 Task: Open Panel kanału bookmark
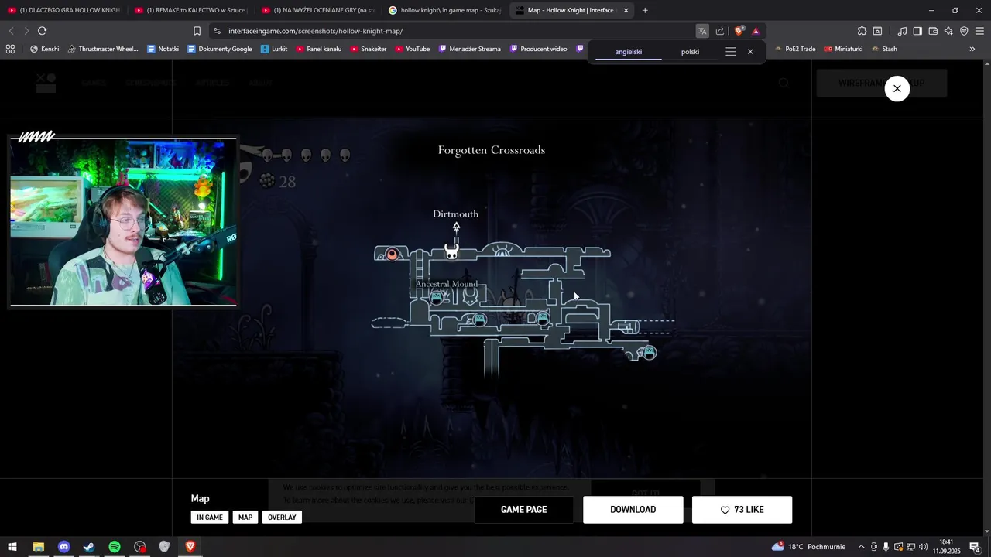(x=318, y=49)
